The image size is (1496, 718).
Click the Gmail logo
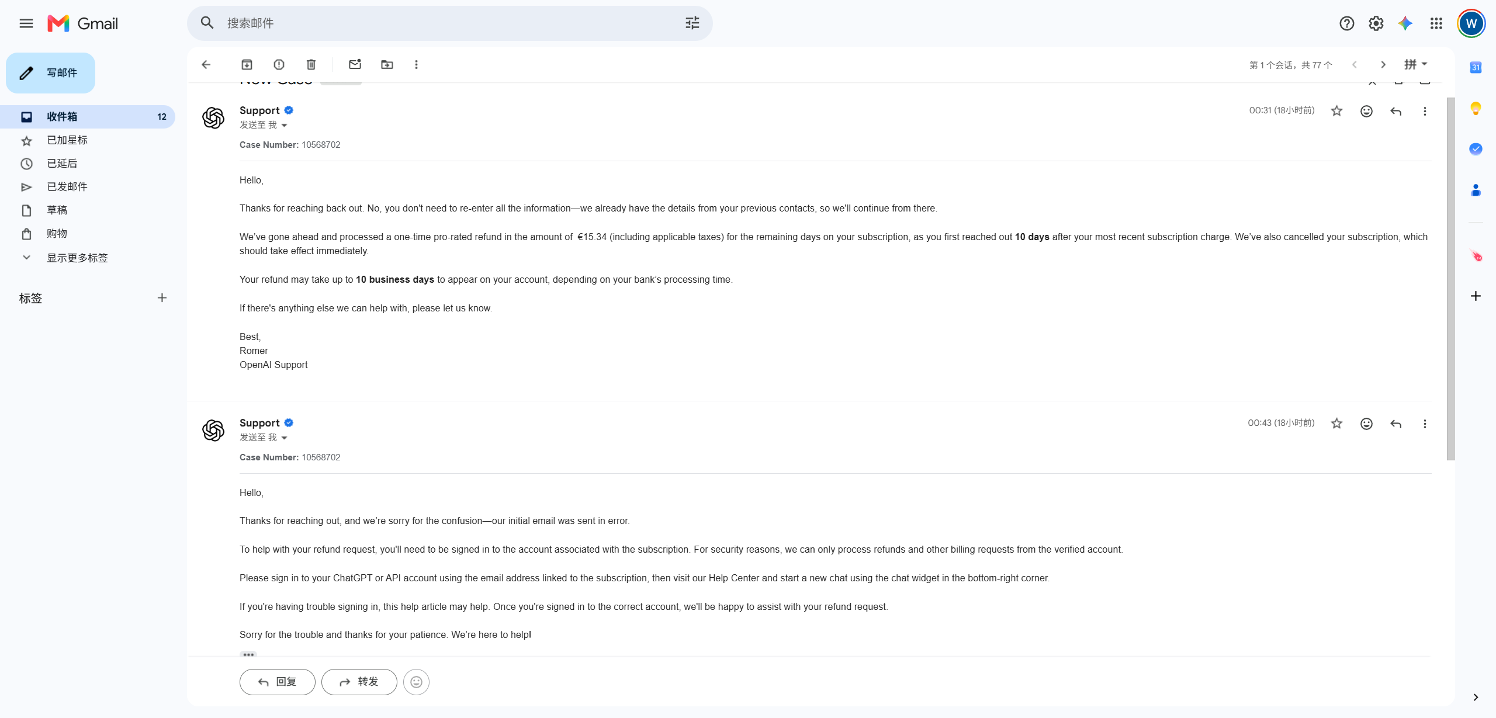[83, 23]
